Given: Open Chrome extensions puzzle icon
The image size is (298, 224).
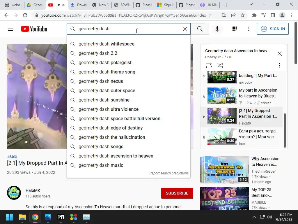Looking at the screenshot, I should (x=254, y=15).
